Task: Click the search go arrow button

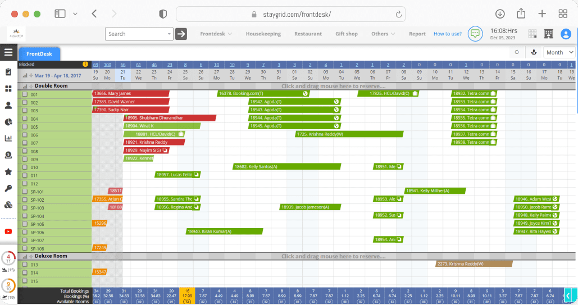Action: pos(181,34)
